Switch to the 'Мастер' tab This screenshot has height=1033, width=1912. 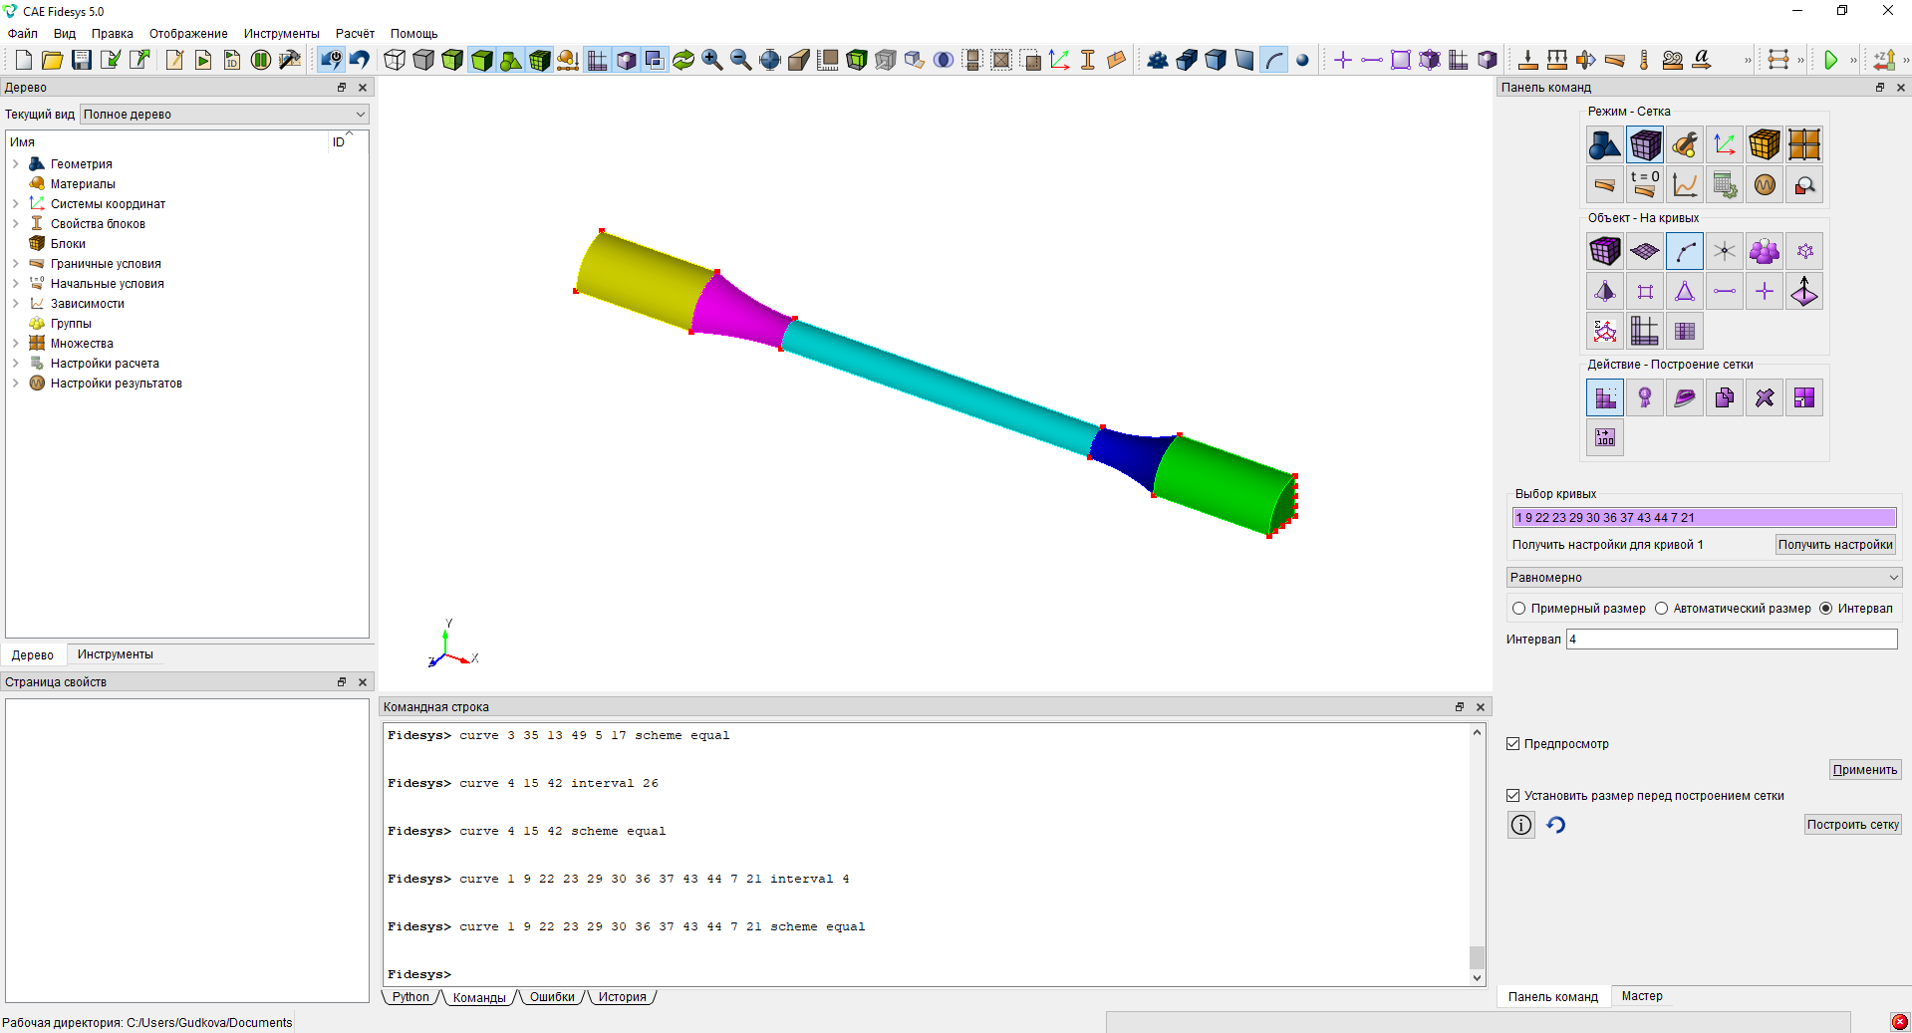pos(1642,996)
